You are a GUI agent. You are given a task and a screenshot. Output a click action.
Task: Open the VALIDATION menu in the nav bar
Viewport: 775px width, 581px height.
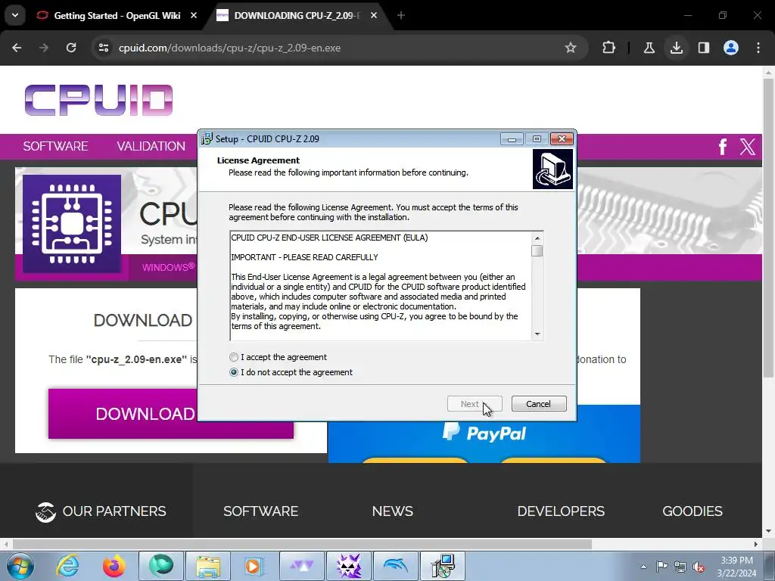tap(151, 146)
